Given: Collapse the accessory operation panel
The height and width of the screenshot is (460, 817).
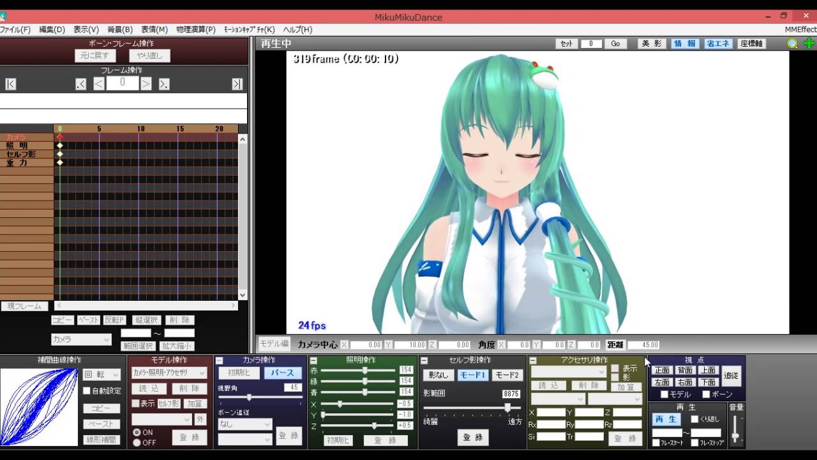Looking at the screenshot, I should point(533,360).
